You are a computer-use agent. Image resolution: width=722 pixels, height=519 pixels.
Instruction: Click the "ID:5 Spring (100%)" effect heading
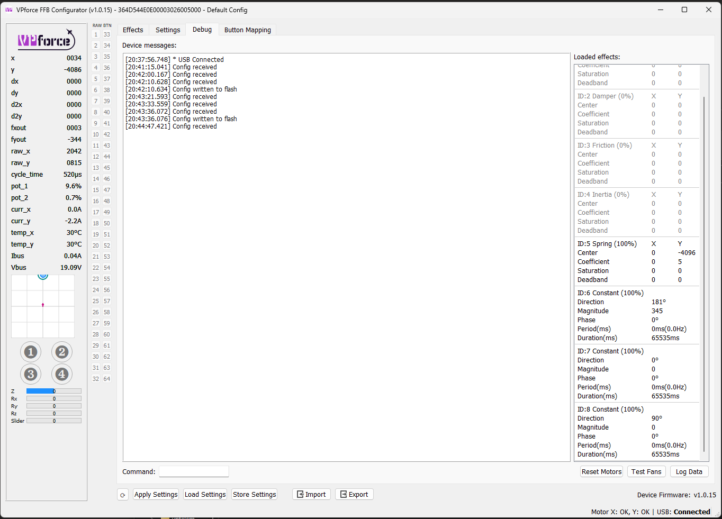pyautogui.click(x=607, y=244)
